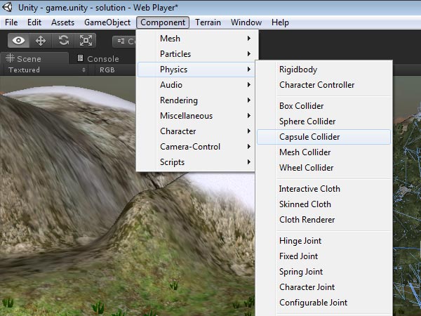Expand the Rendering submenu

(196, 100)
